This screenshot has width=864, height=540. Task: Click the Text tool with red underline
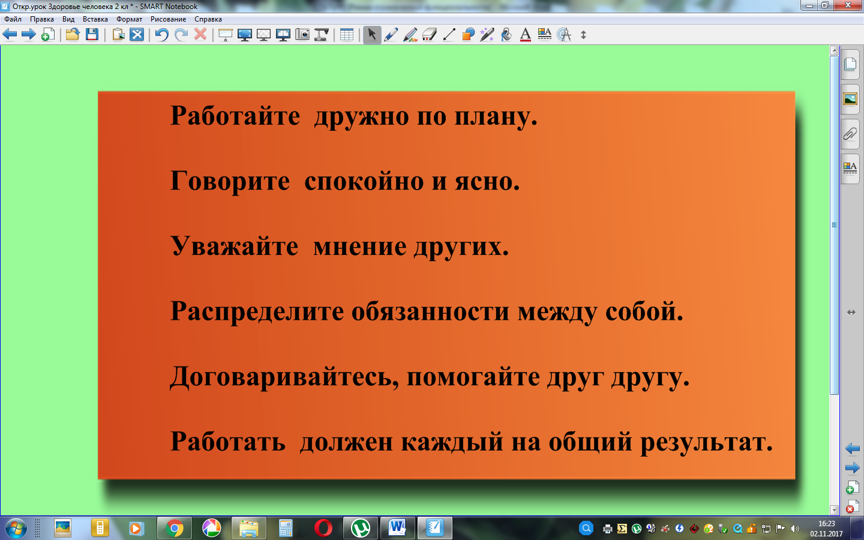click(526, 35)
